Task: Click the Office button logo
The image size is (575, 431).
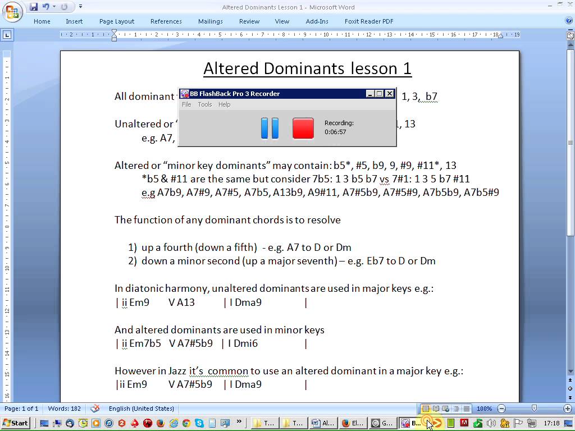Action: [12, 11]
